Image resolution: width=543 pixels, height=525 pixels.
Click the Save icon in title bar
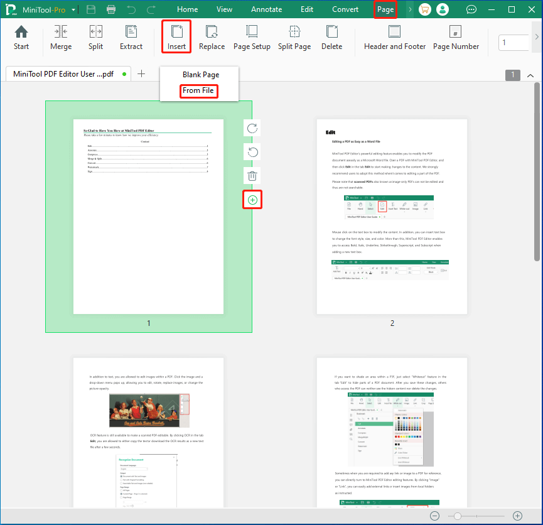(91, 9)
